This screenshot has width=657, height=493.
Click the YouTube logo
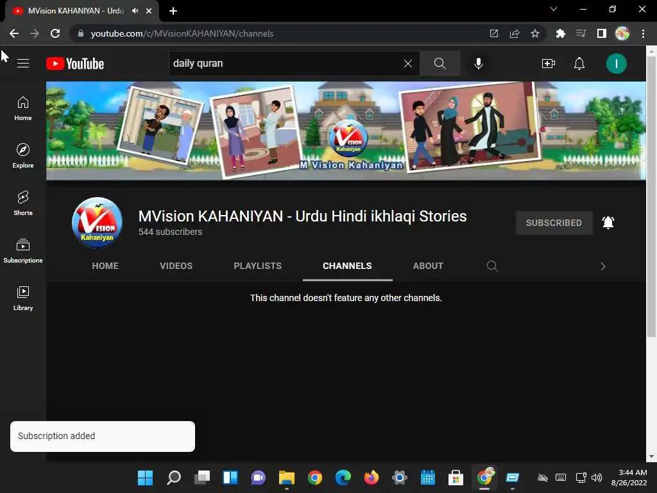pos(75,64)
